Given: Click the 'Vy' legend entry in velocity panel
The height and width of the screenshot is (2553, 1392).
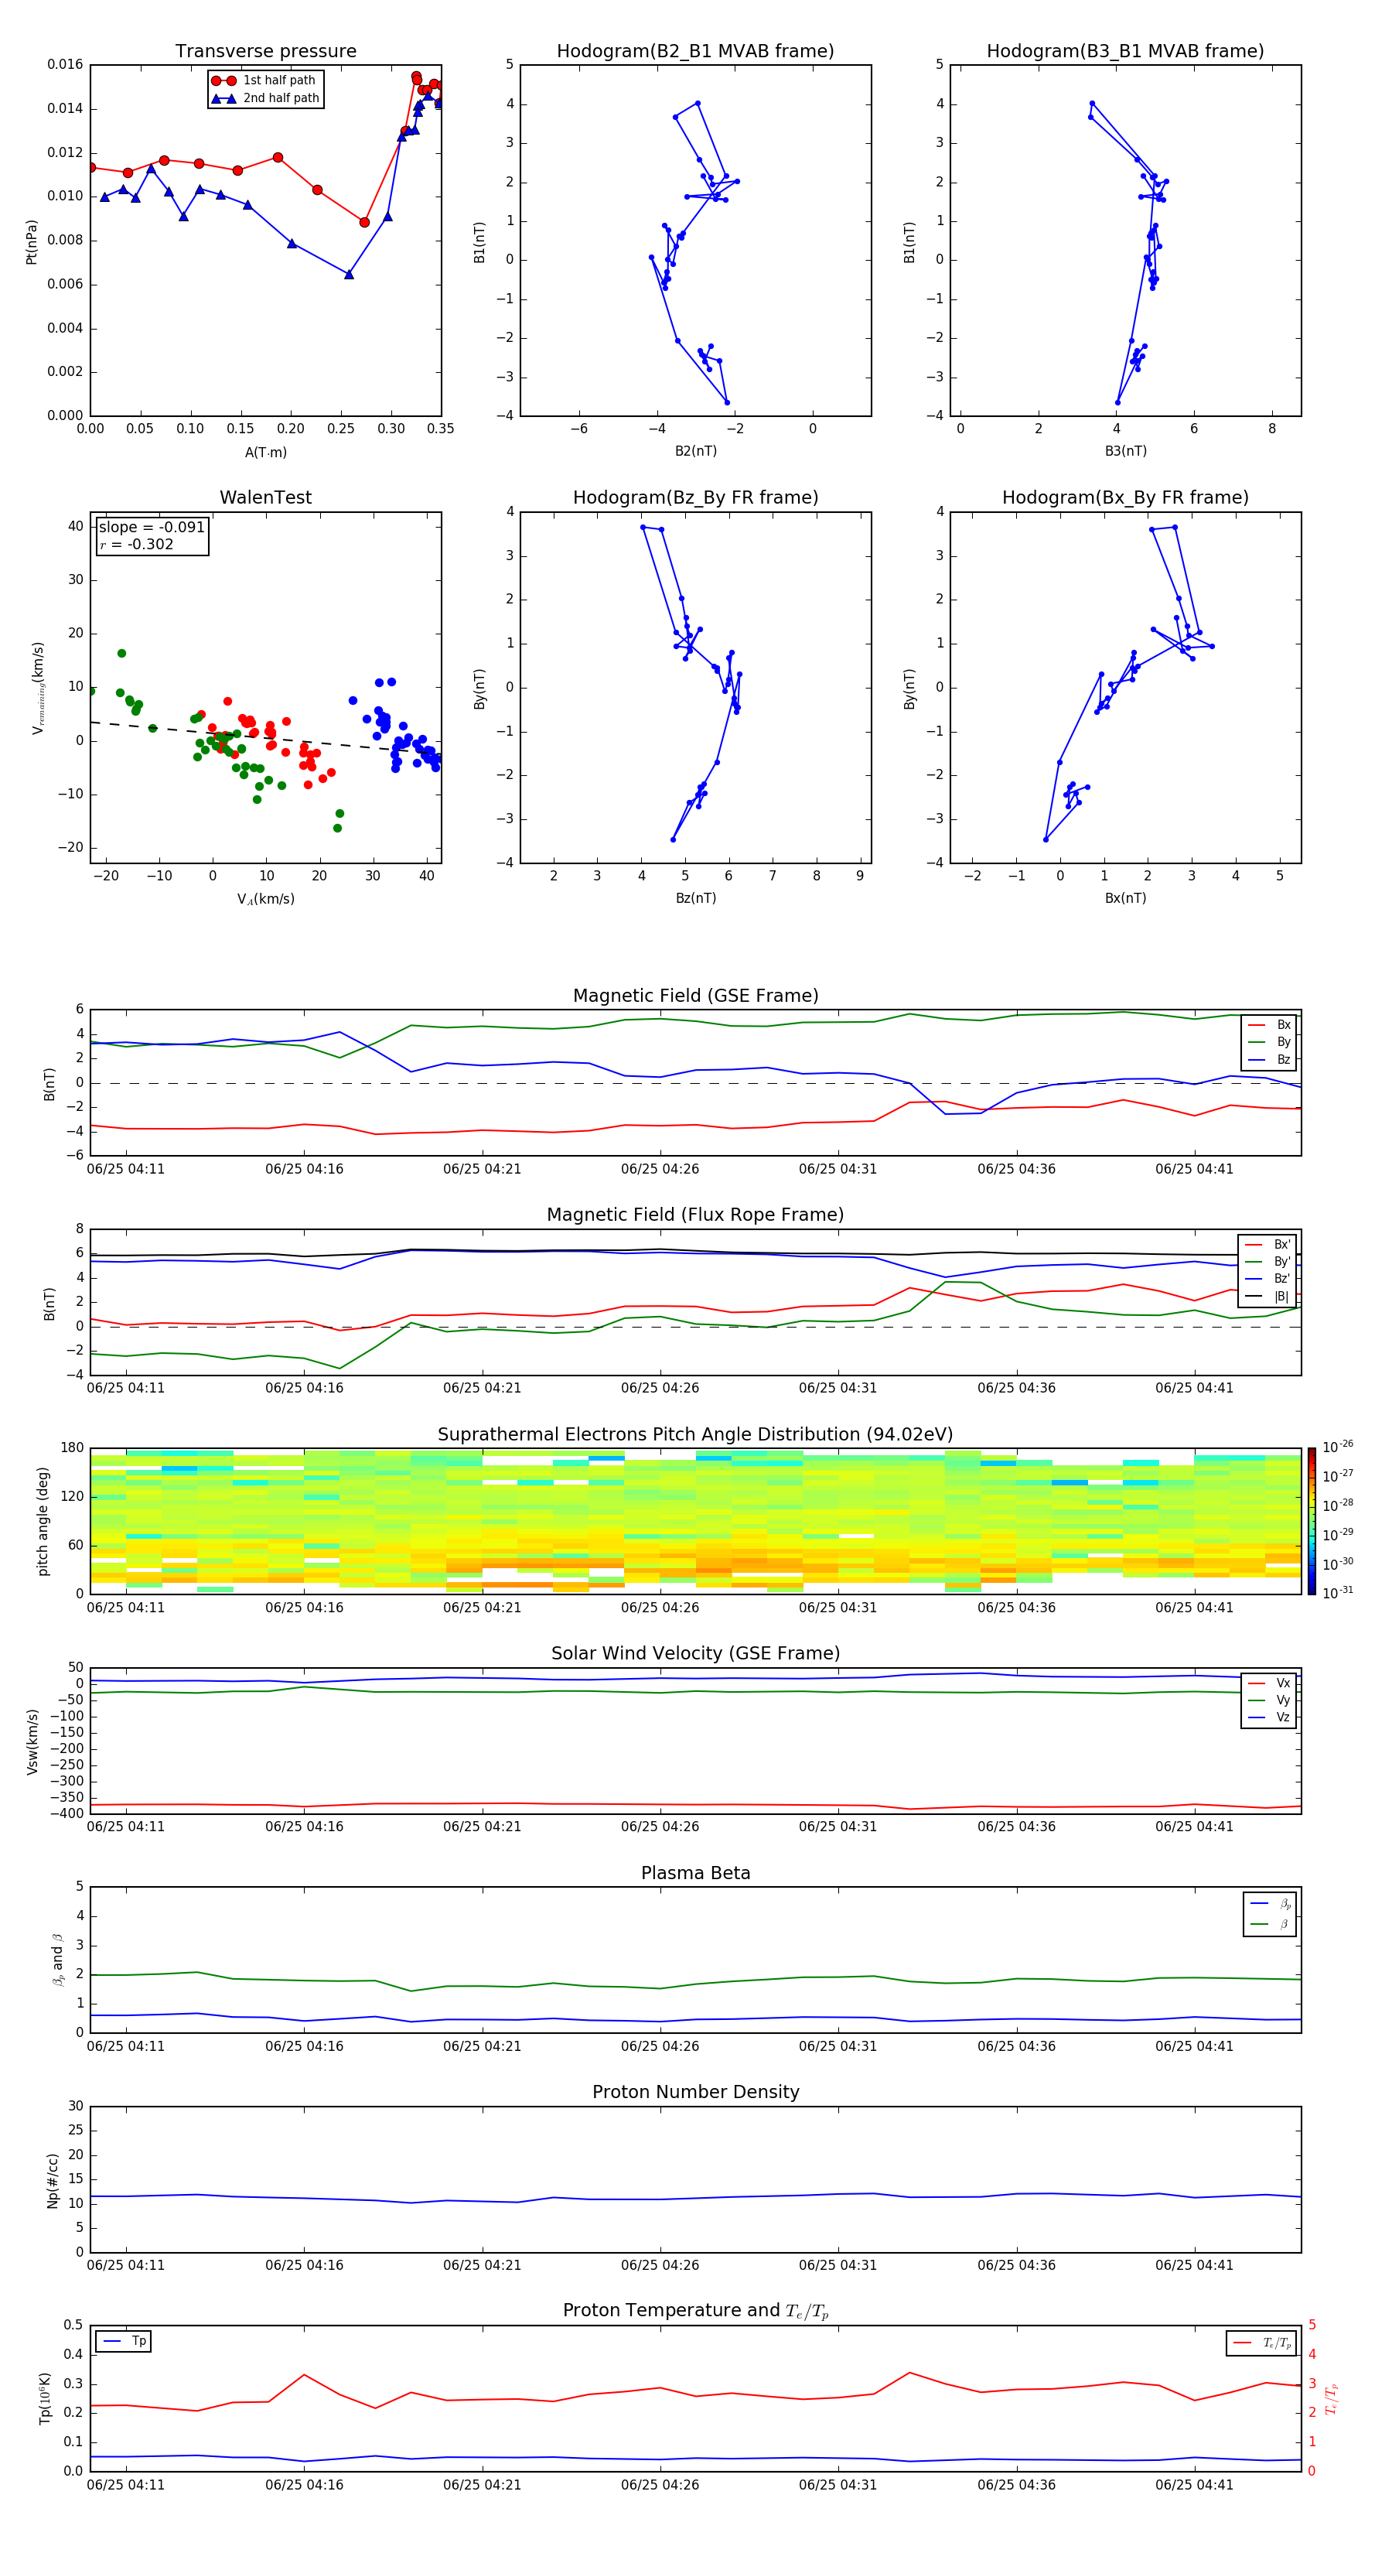Looking at the screenshot, I should (x=1269, y=1700).
